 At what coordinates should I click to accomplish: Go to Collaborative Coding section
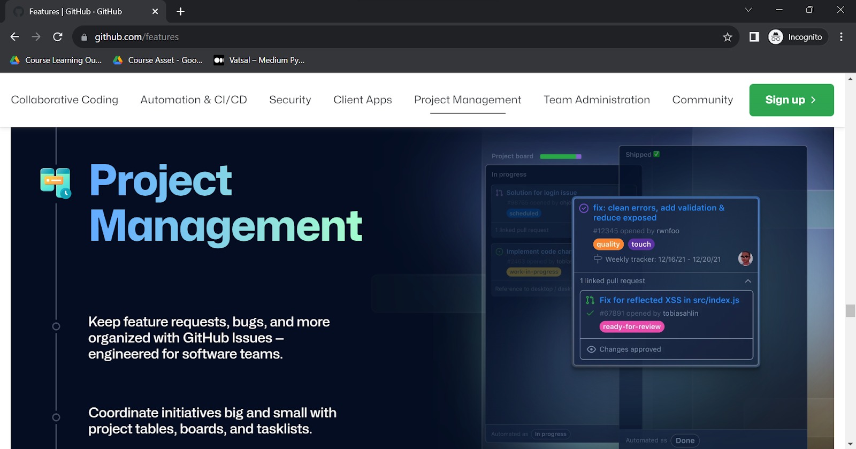(x=65, y=100)
